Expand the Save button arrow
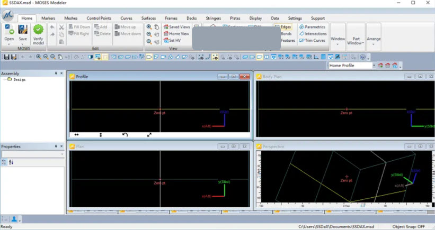The height and width of the screenshot is (230, 435). (x=23, y=44)
